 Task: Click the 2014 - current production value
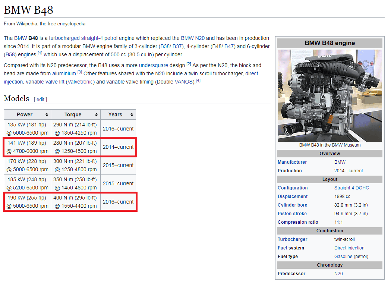(349, 171)
